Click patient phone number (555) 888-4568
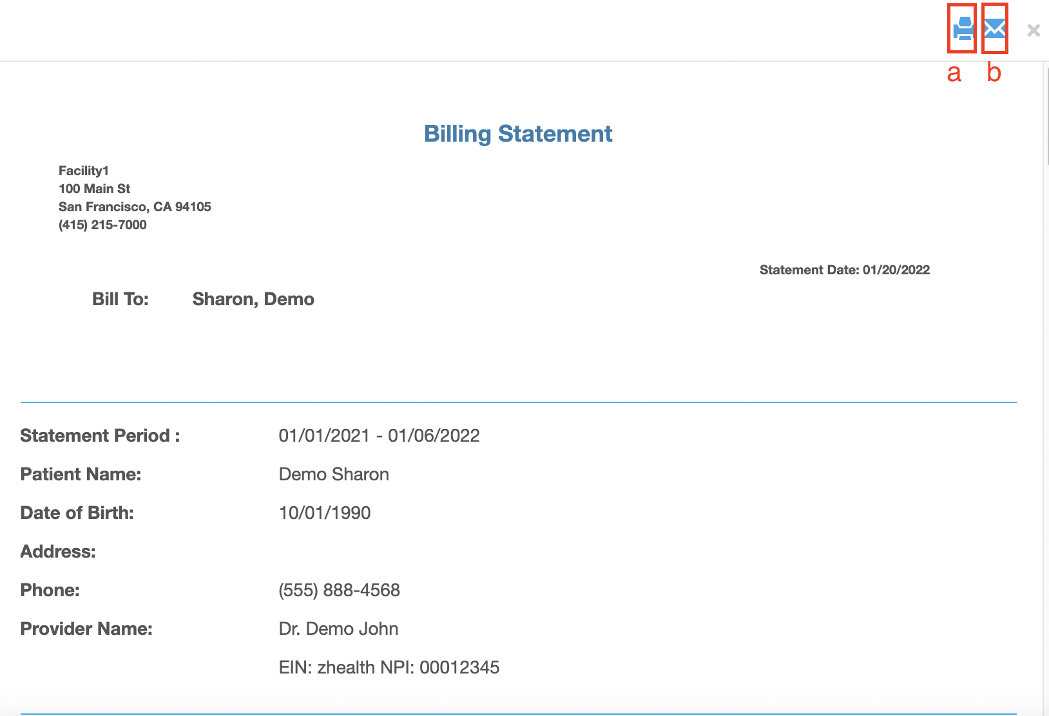 [x=339, y=590]
